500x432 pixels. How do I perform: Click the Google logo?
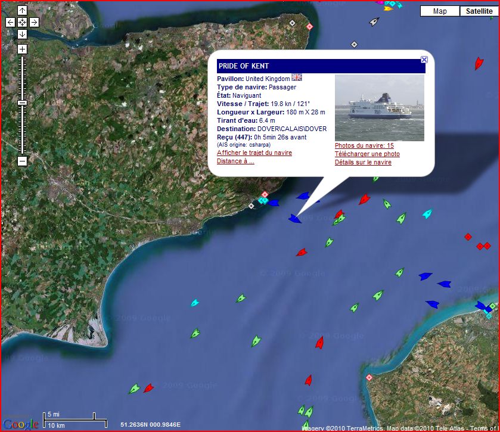[20, 424]
